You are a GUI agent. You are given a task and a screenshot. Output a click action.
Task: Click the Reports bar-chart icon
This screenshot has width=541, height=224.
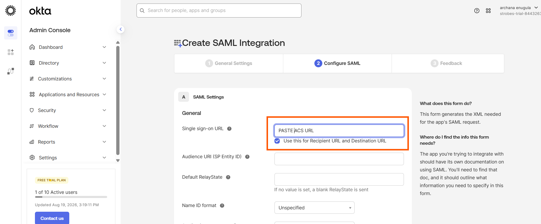[x=32, y=142]
